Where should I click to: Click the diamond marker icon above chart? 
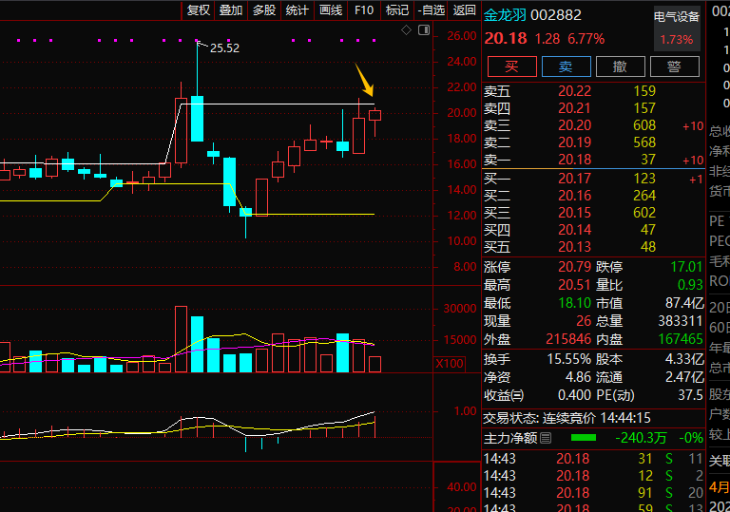coord(406,30)
